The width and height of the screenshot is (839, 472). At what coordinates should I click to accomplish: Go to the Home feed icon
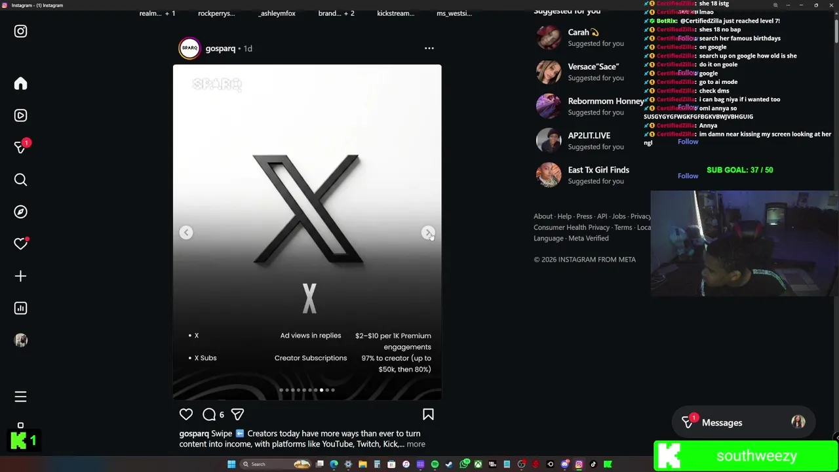click(x=20, y=83)
